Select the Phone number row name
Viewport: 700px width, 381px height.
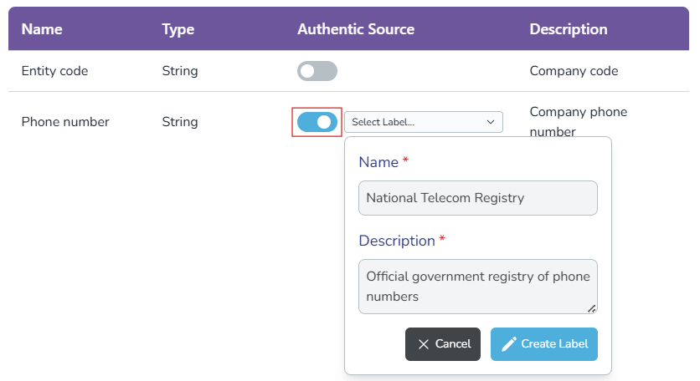pyautogui.click(x=65, y=122)
